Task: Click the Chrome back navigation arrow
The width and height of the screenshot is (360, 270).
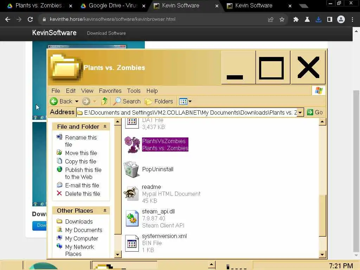Action: 8,19
